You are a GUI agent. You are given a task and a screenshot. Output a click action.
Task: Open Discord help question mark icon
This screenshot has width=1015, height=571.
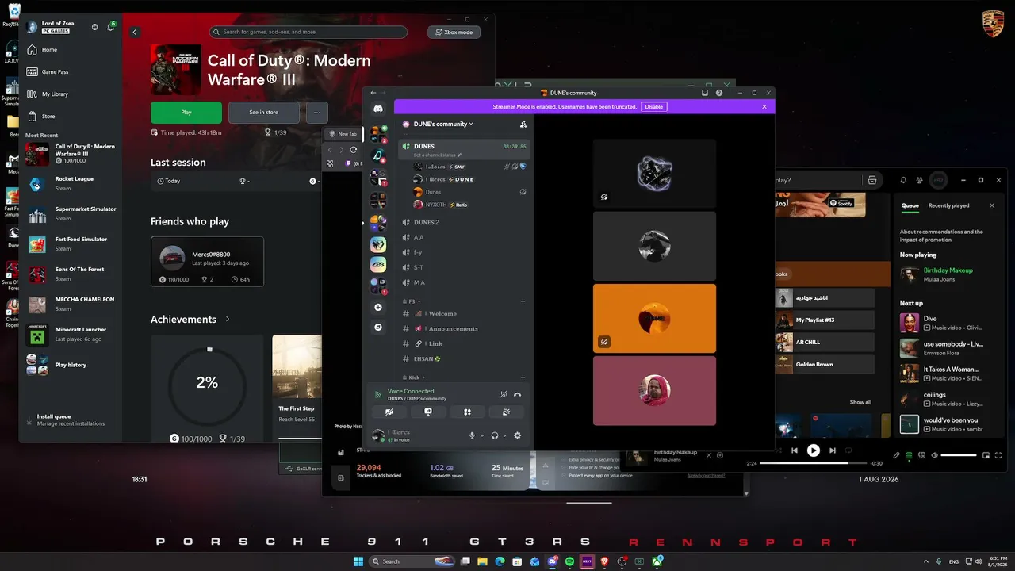[x=719, y=93]
